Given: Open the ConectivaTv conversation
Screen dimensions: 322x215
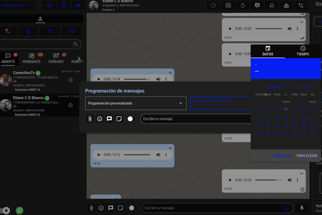Looking at the screenshot, I should point(40,81).
